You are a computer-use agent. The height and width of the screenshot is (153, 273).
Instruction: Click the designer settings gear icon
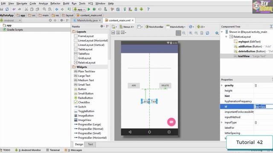click(217, 33)
